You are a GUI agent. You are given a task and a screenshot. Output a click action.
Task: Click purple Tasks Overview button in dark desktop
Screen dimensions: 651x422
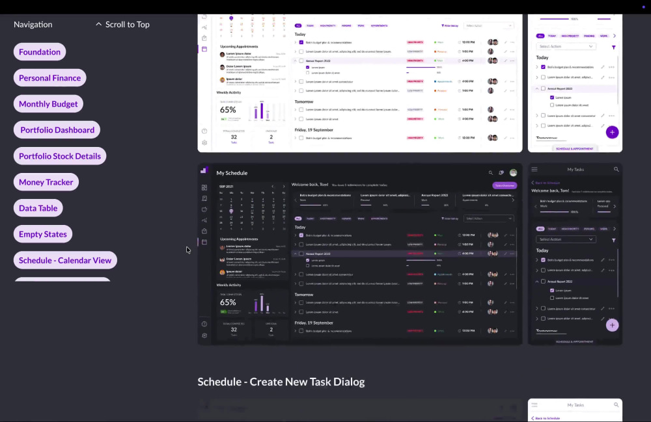505,185
